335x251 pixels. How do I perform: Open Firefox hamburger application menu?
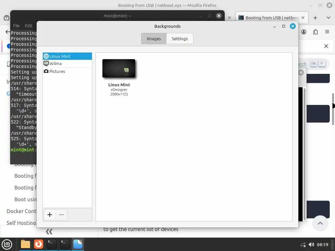tap(327, 32)
